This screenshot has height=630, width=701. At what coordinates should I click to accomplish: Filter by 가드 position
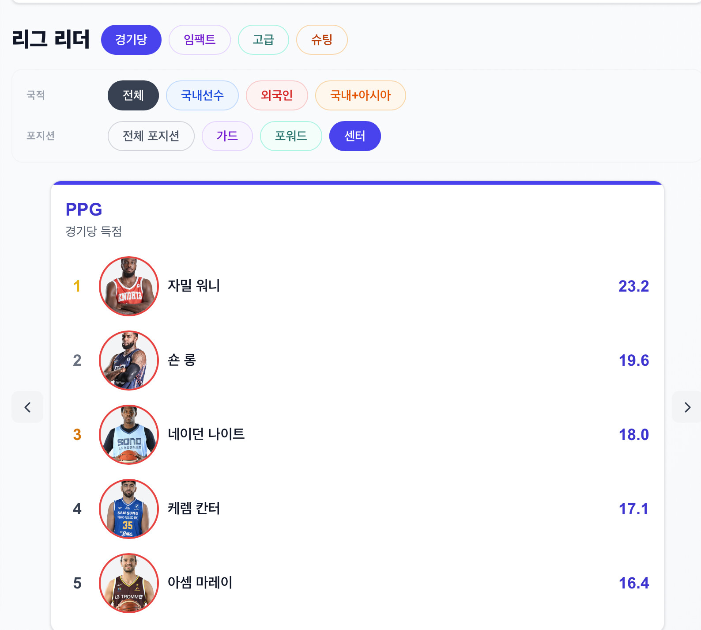(227, 136)
